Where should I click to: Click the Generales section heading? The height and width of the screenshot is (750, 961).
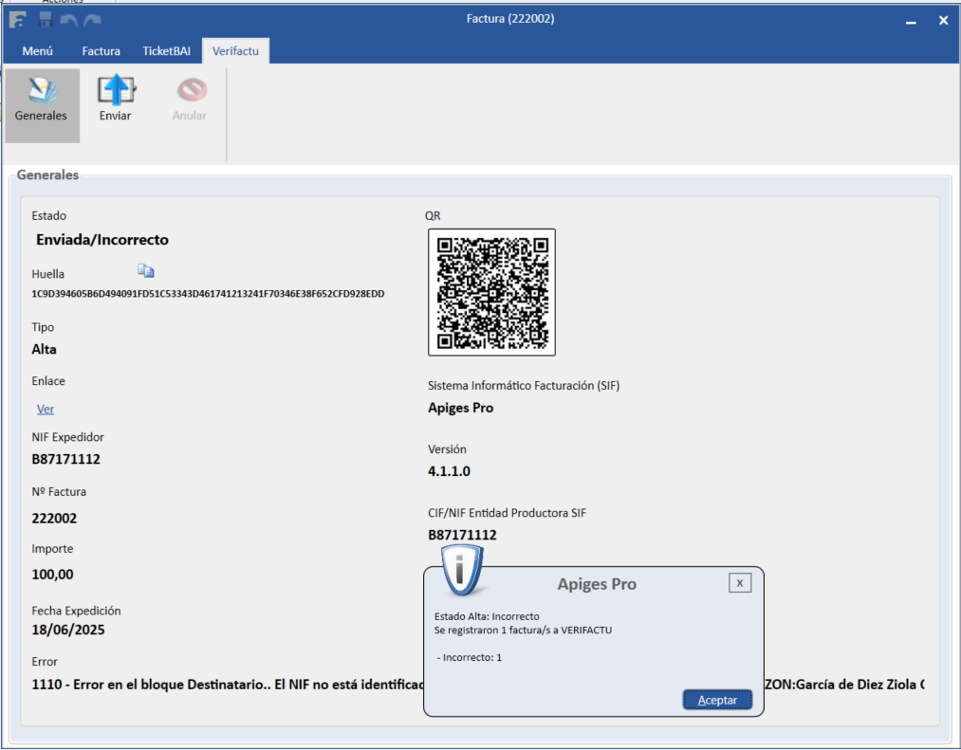[x=47, y=175]
